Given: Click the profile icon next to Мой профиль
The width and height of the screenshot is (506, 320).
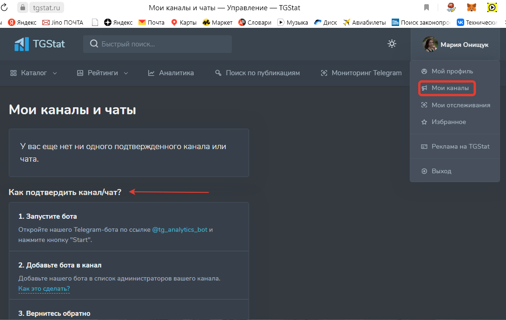Looking at the screenshot, I should click(x=423, y=71).
